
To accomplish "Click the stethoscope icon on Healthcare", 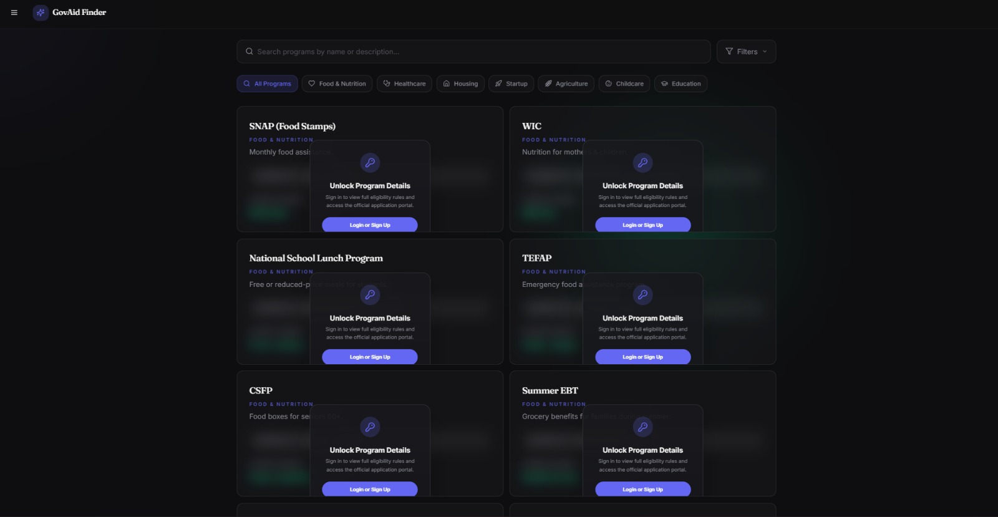I will pos(387,84).
